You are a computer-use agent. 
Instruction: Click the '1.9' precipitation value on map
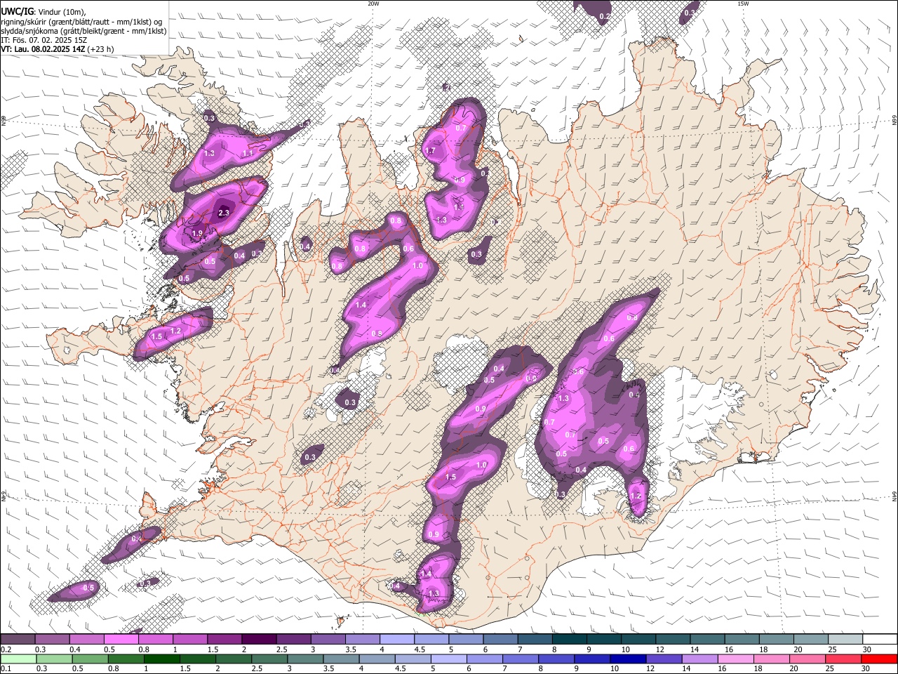click(197, 234)
